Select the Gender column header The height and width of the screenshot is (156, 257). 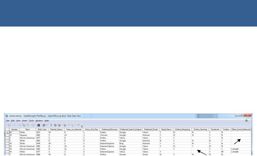(x=14, y=129)
